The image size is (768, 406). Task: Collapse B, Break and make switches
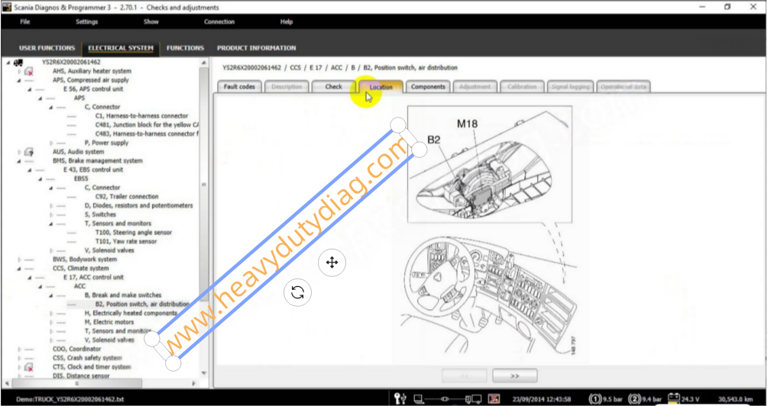pyautogui.click(x=51, y=295)
